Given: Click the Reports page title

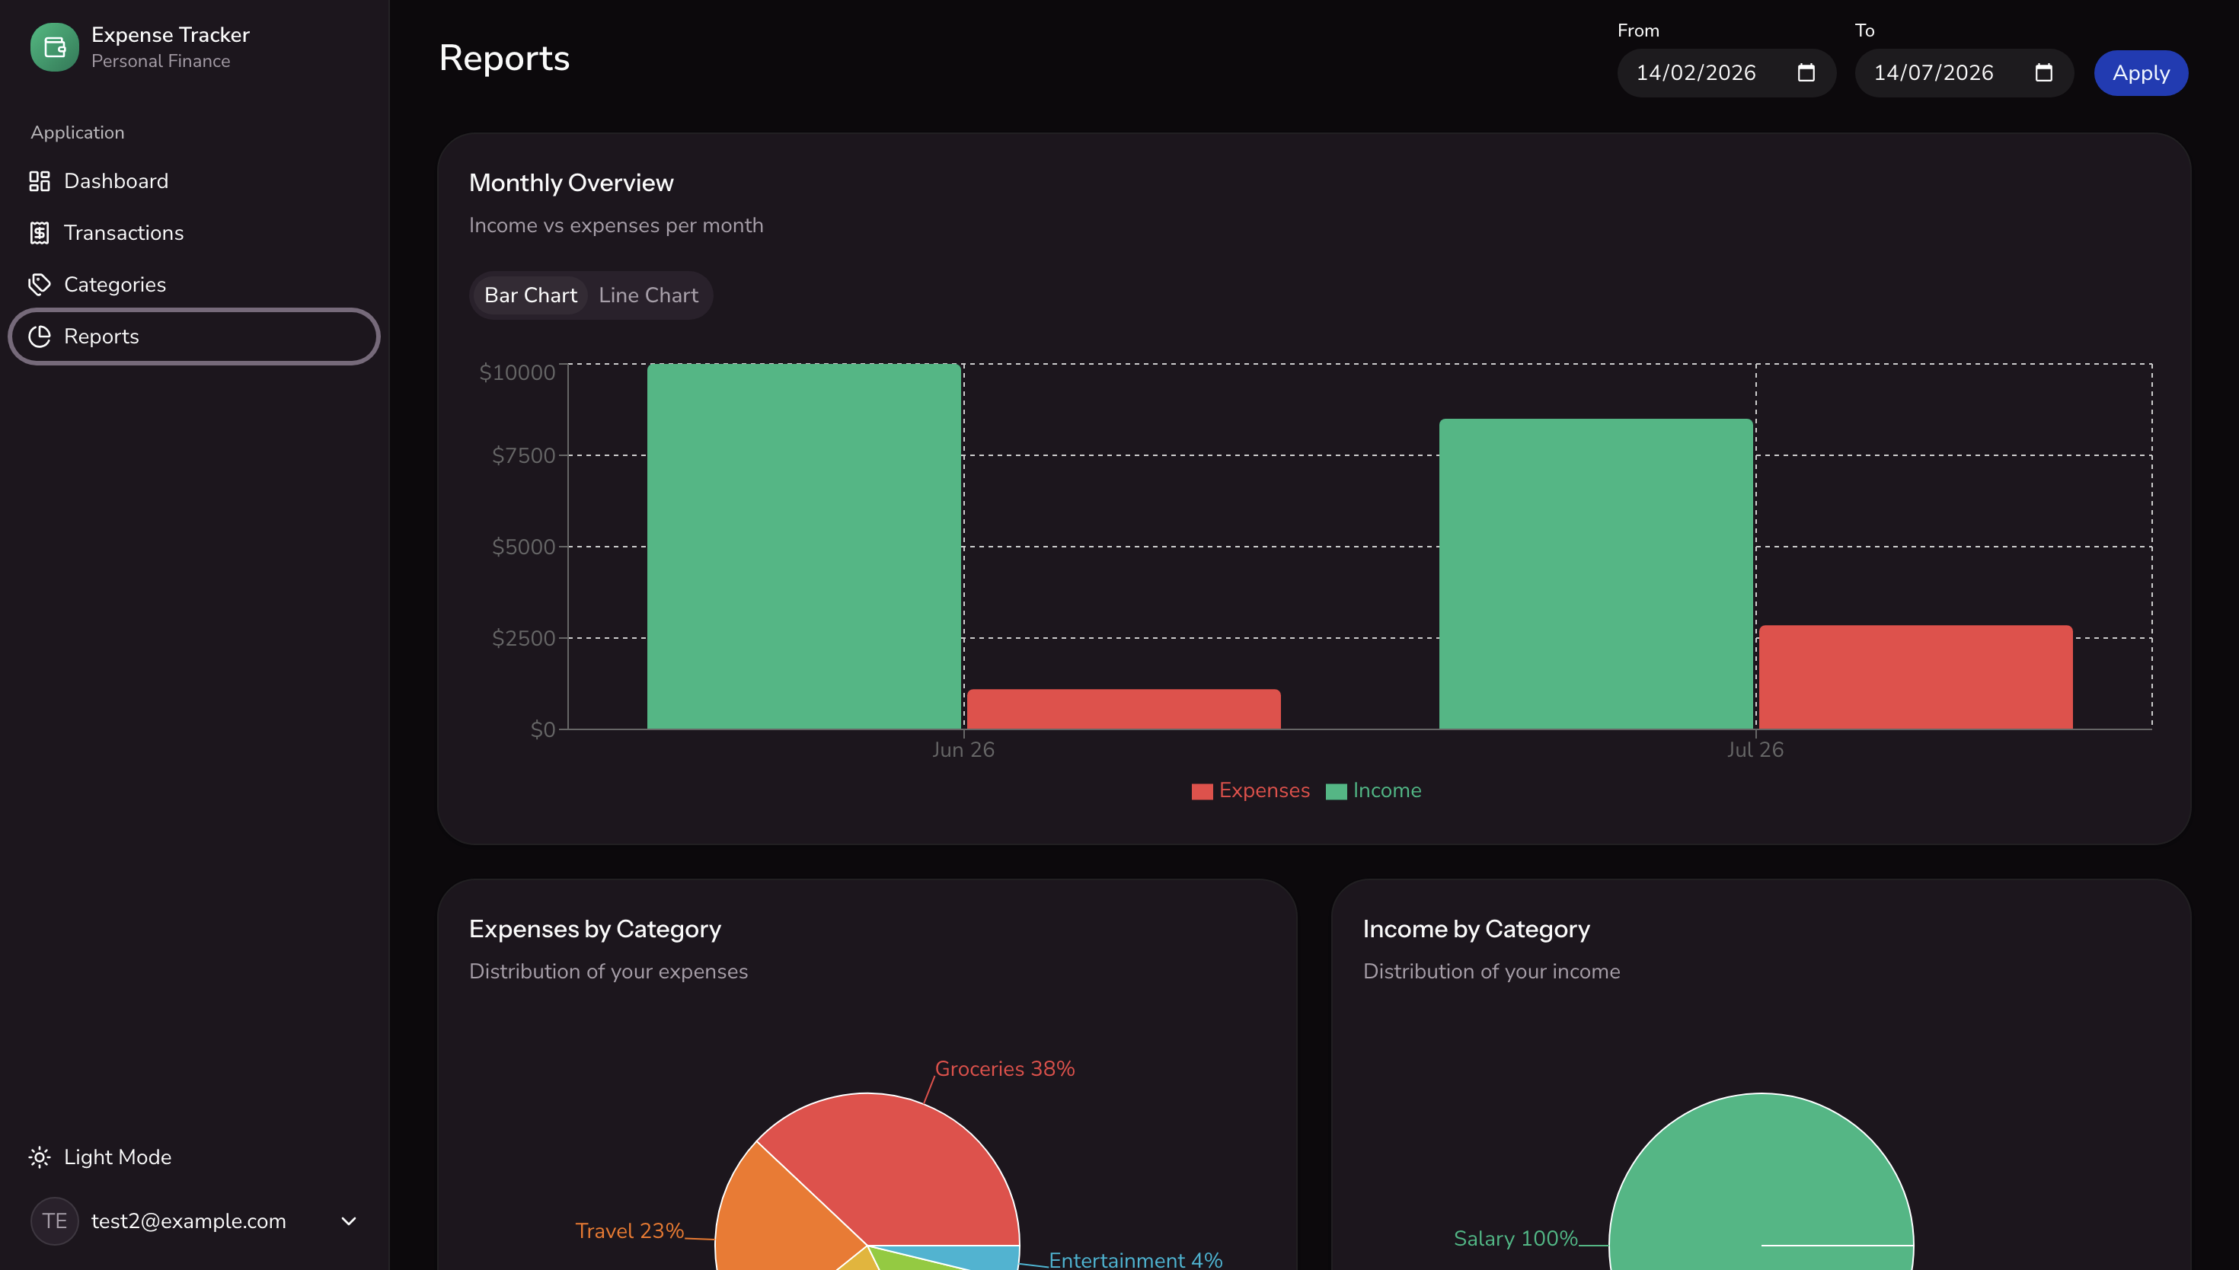Looking at the screenshot, I should click(x=504, y=59).
